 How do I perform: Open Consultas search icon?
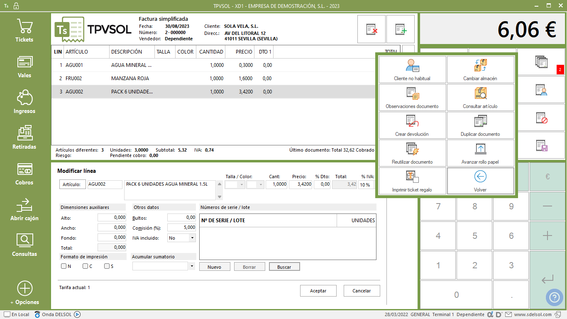coord(24,245)
